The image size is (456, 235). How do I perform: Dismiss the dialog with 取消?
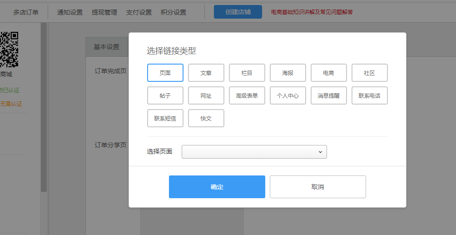(318, 187)
